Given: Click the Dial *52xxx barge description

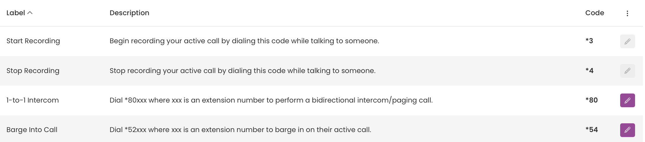Looking at the screenshot, I should [x=240, y=130].
